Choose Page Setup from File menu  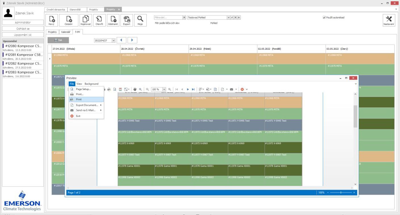[83, 89]
